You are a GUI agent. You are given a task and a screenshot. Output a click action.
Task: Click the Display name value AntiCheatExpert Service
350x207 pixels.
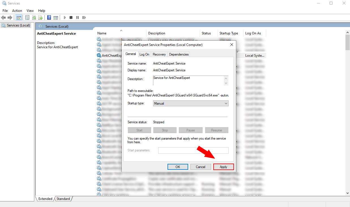coord(169,70)
